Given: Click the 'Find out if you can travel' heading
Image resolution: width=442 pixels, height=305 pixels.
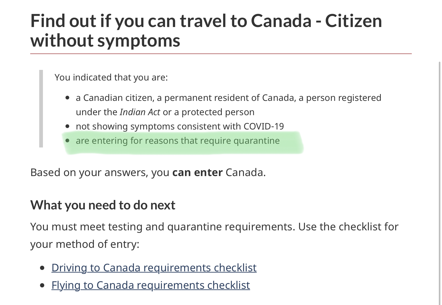Looking at the screenshot, I should click(x=206, y=30).
